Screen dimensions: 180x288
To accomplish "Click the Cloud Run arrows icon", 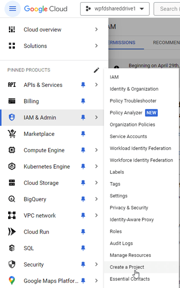I will (12, 232).
